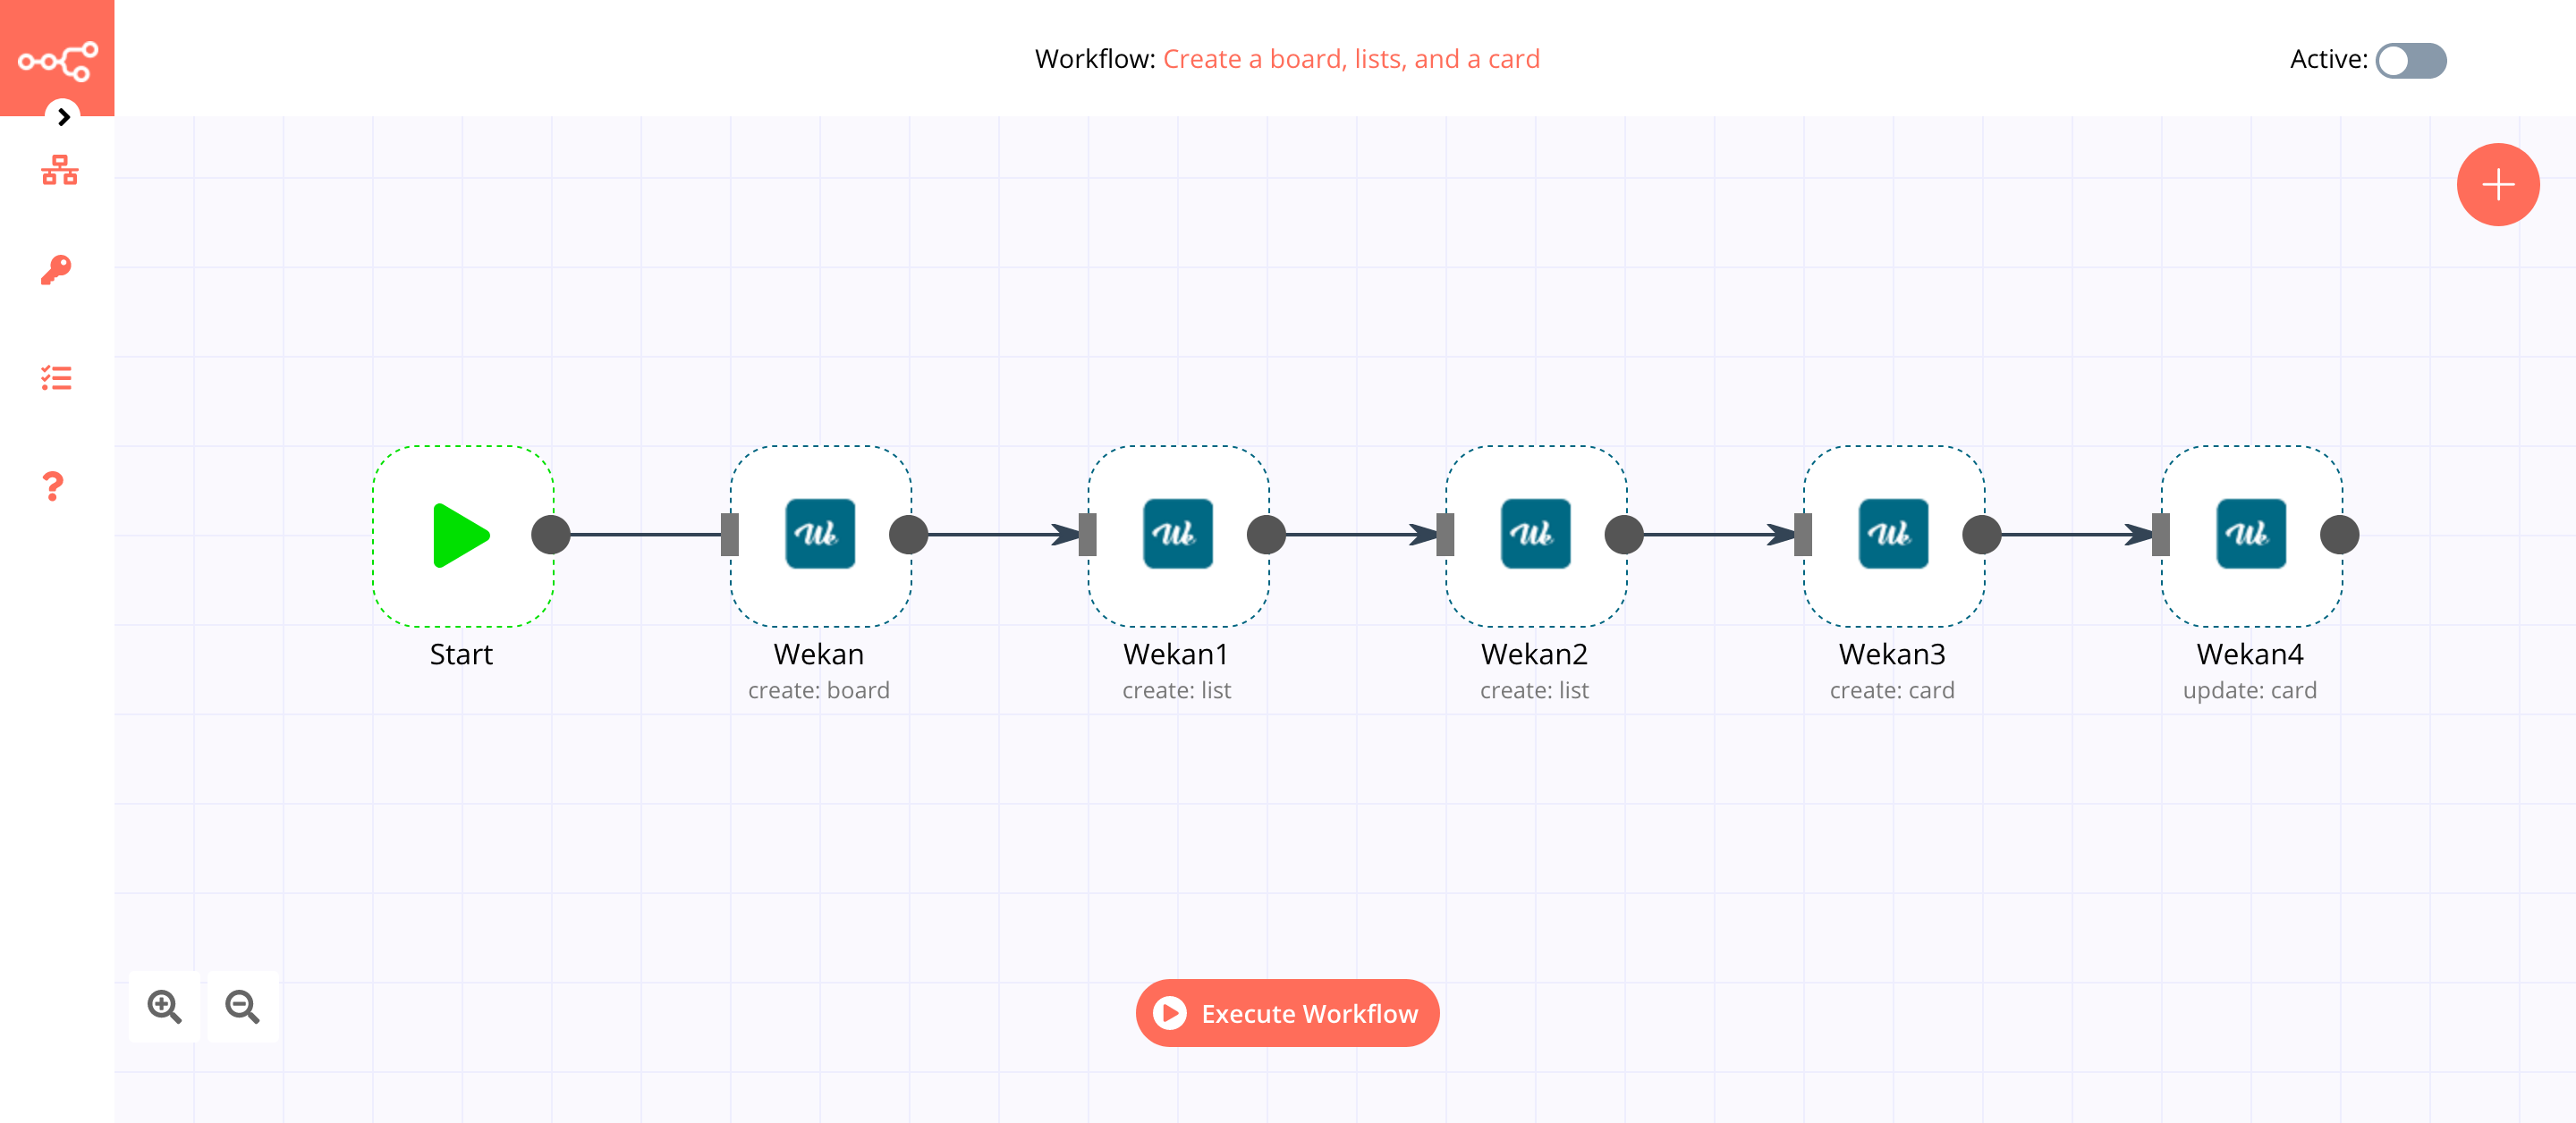2576x1123 pixels.
Task: Click the zoom in magnifier icon
Action: 165,1008
